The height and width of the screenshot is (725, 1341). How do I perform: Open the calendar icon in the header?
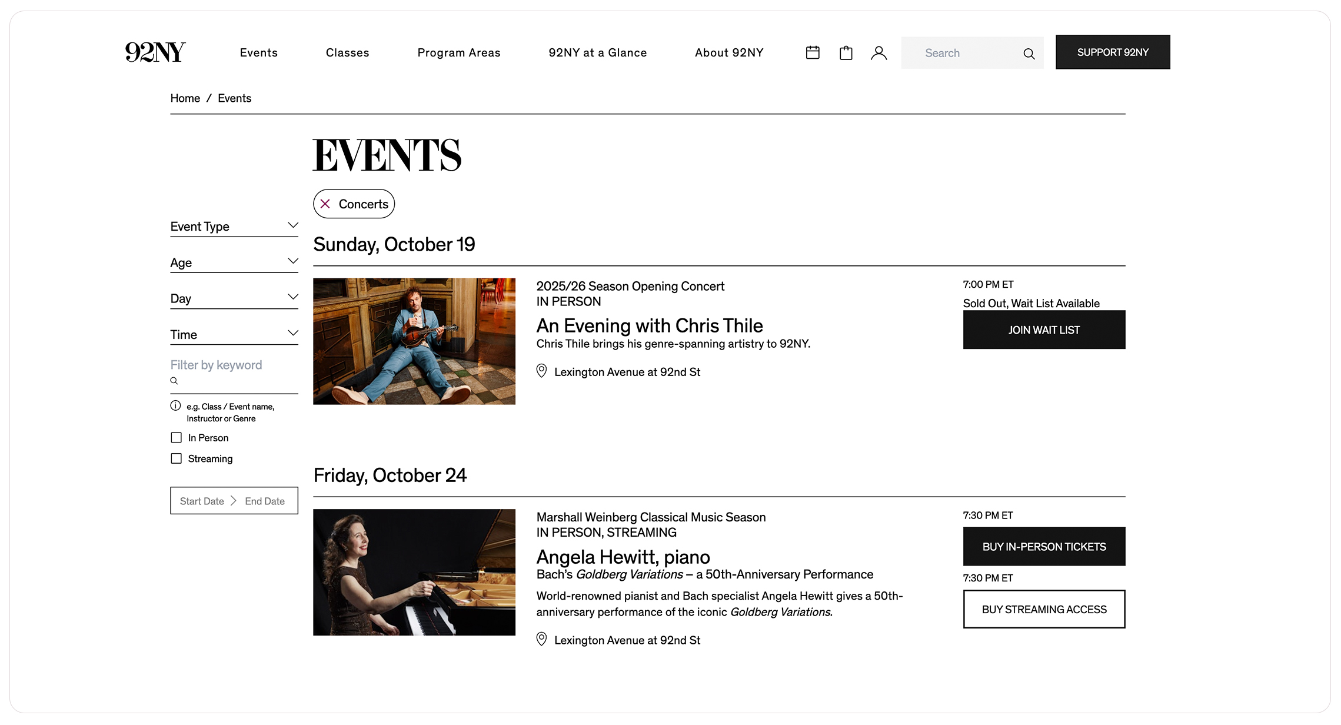812,52
